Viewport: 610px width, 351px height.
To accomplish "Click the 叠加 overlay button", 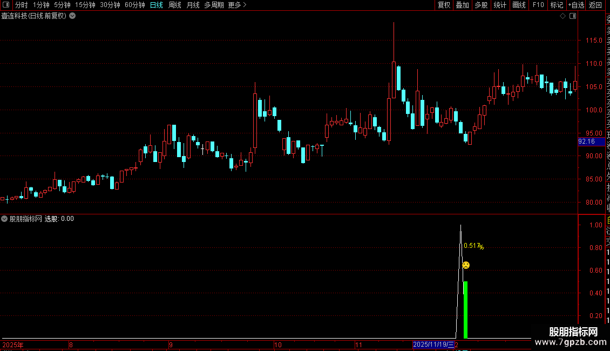I will point(462,5).
